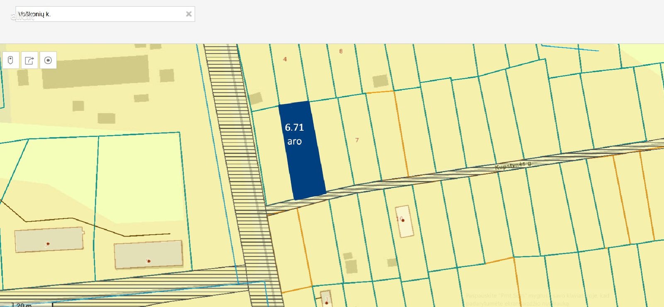664x307 pixels.
Task: Select the largest dark olive building footprint
Action: pyautogui.click(x=95, y=71)
